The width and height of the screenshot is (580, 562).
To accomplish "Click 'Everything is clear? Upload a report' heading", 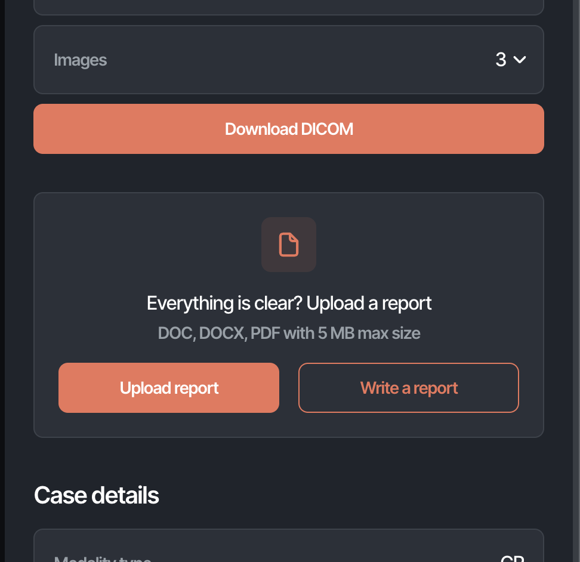I will tap(289, 303).
